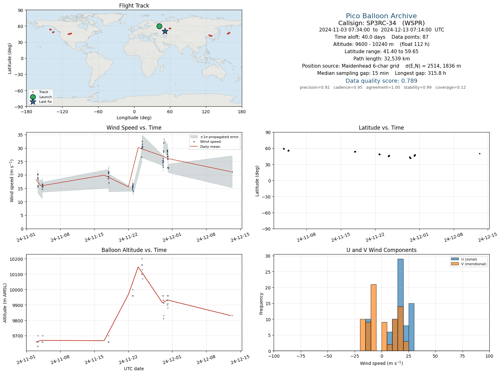Viewport: 501px width, 374px height.
Task: Click the red Track dot in the map legend
Action: (33, 92)
